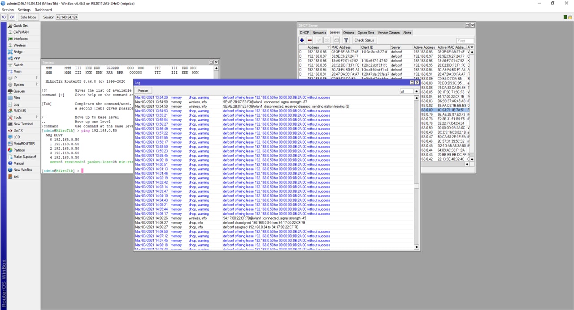Click the MAC Address column header
This screenshot has width=574, height=310.
(x=345, y=47)
